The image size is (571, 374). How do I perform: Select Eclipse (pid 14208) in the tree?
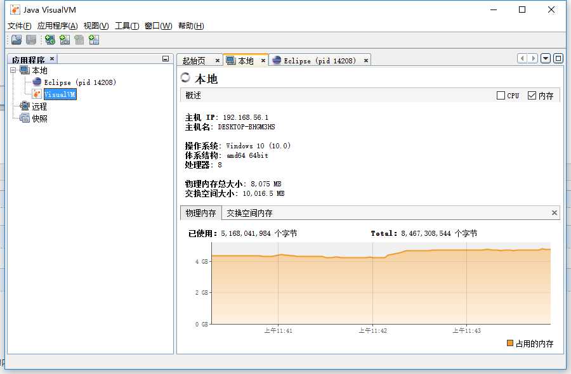click(x=80, y=82)
